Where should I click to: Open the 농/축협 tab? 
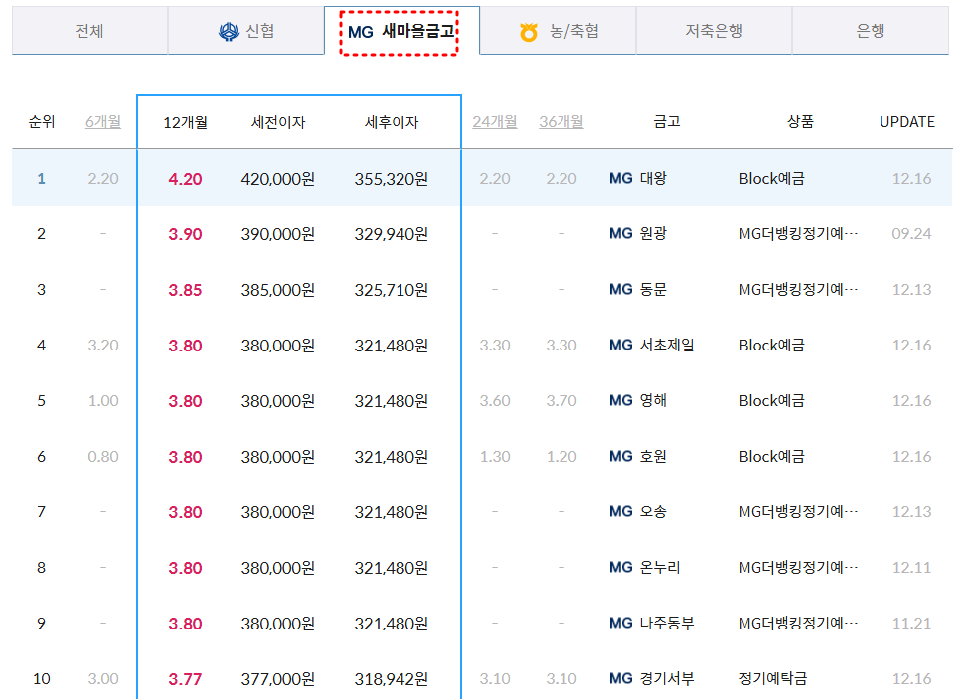pos(558,31)
